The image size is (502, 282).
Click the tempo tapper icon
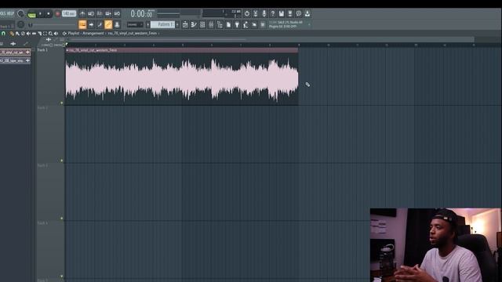[x=246, y=24]
